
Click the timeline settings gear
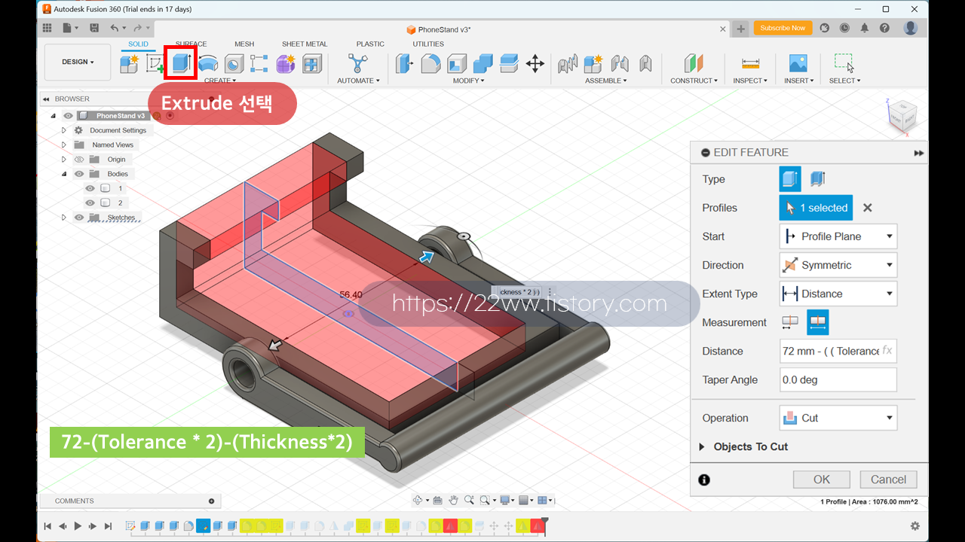pyautogui.click(x=915, y=526)
